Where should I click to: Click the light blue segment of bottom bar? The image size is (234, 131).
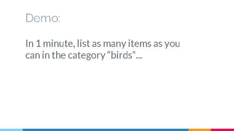click(11, 130)
